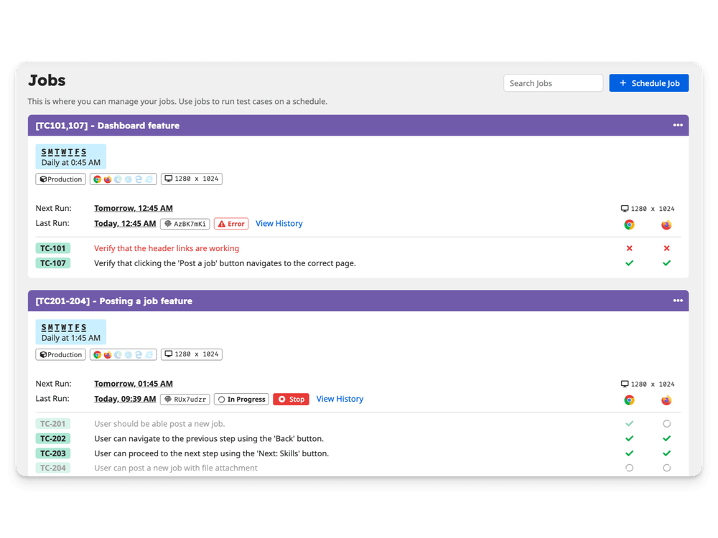The height and width of the screenshot is (538, 718).
Task: Click 1280 x 1024 badge under Daily at 1:45 AM
Action: [x=192, y=354]
